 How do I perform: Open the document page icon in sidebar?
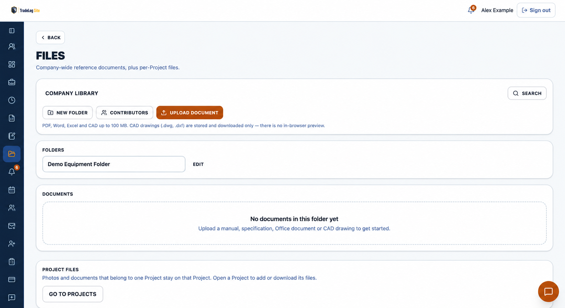coord(12,118)
